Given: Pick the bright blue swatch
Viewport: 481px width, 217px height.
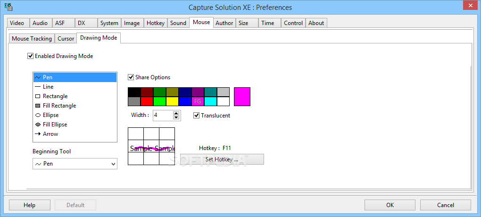Looking at the screenshot, I should 185,101.
